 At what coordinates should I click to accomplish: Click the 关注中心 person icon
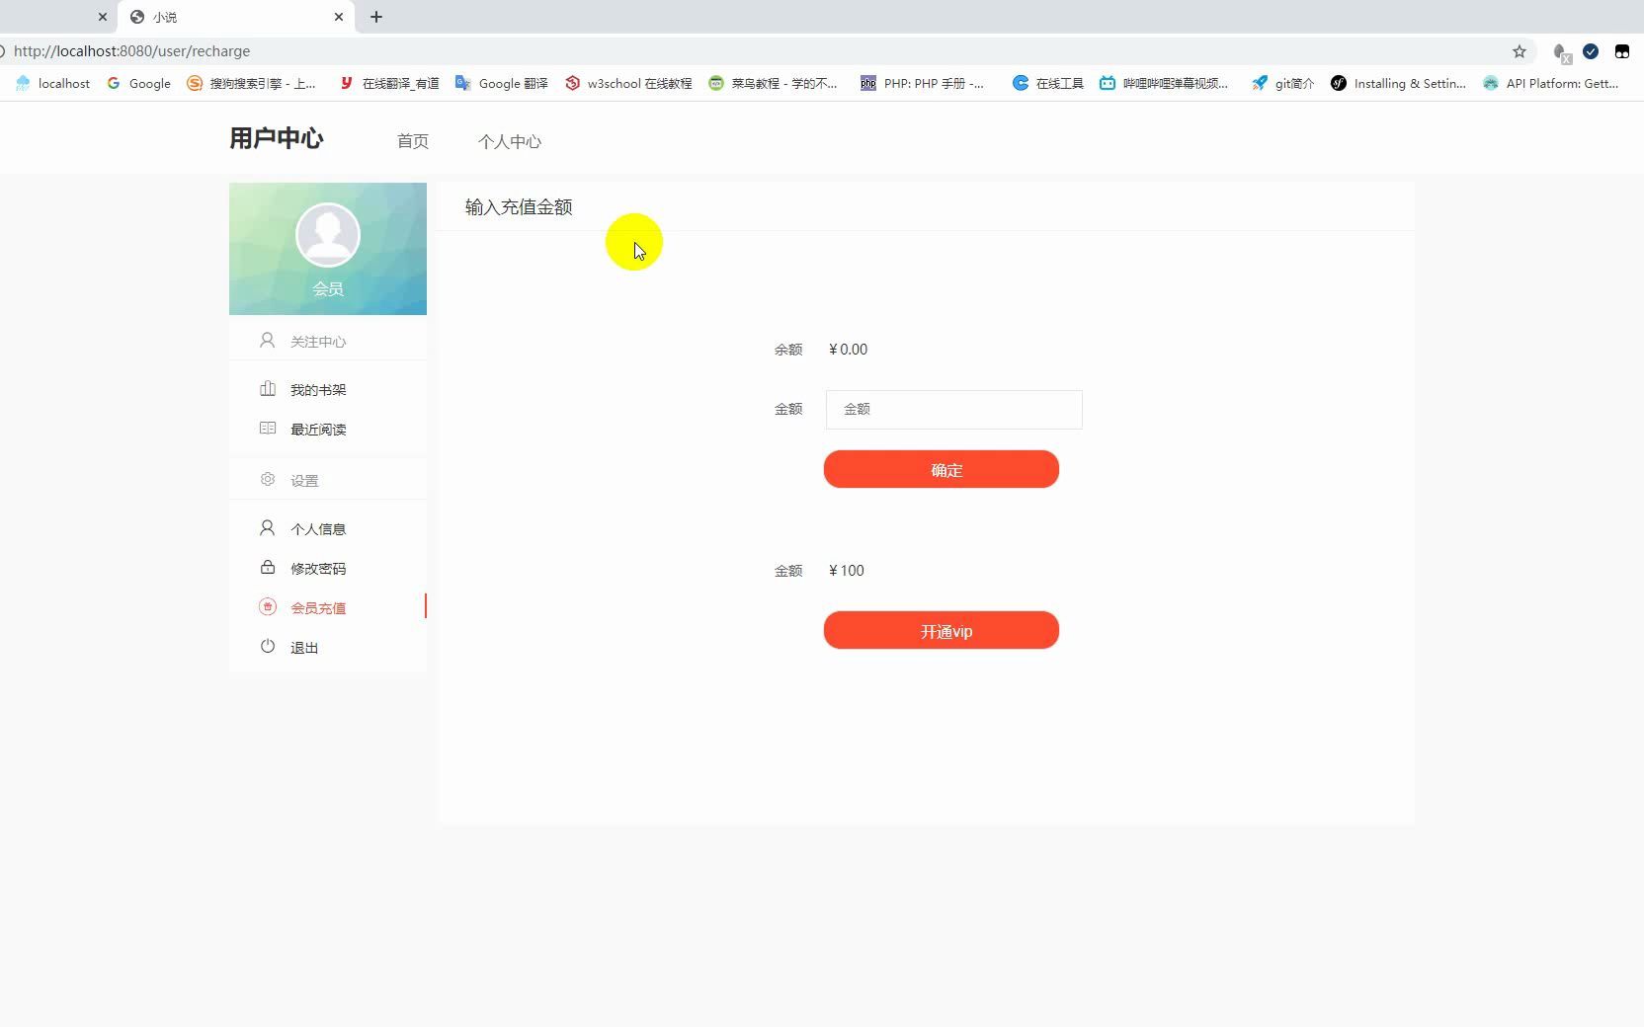point(267,341)
